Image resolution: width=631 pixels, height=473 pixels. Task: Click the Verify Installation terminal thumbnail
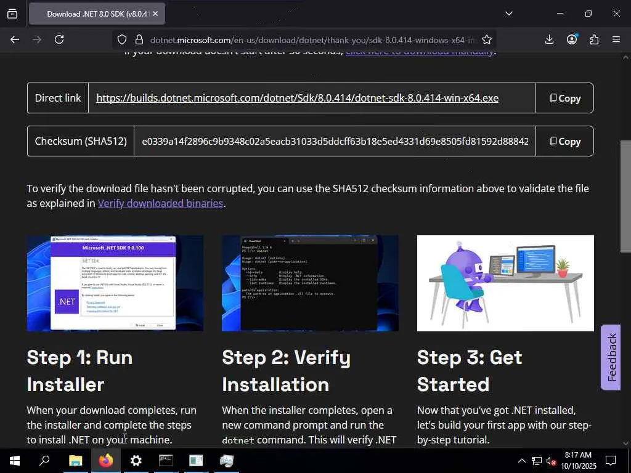310,283
